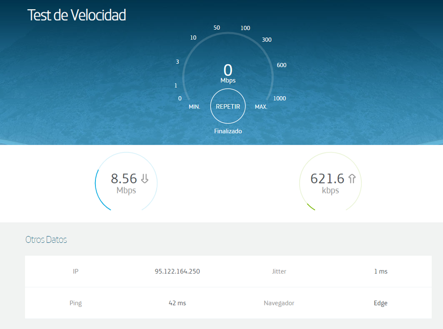Click the blue progress arc around 8.56 Mbps
Viewport: 443px width, 329px height.
(96, 186)
